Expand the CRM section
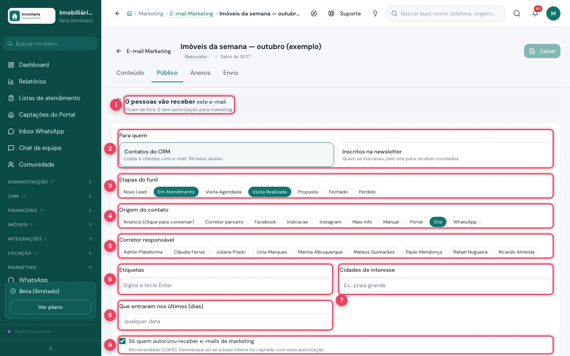This screenshot has width=570, height=356. point(51,196)
